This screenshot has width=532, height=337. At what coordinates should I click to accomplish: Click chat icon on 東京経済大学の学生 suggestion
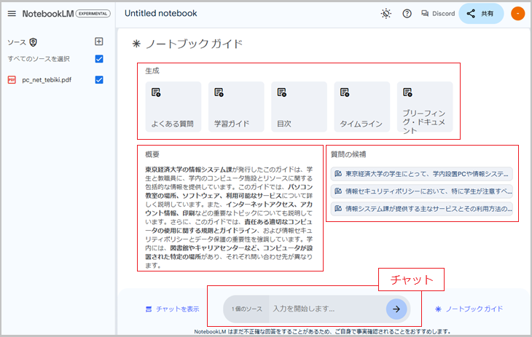[x=338, y=173]
